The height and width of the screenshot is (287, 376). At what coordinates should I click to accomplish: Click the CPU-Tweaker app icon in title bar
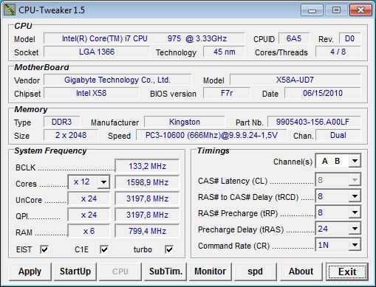(x=10, y=10)
